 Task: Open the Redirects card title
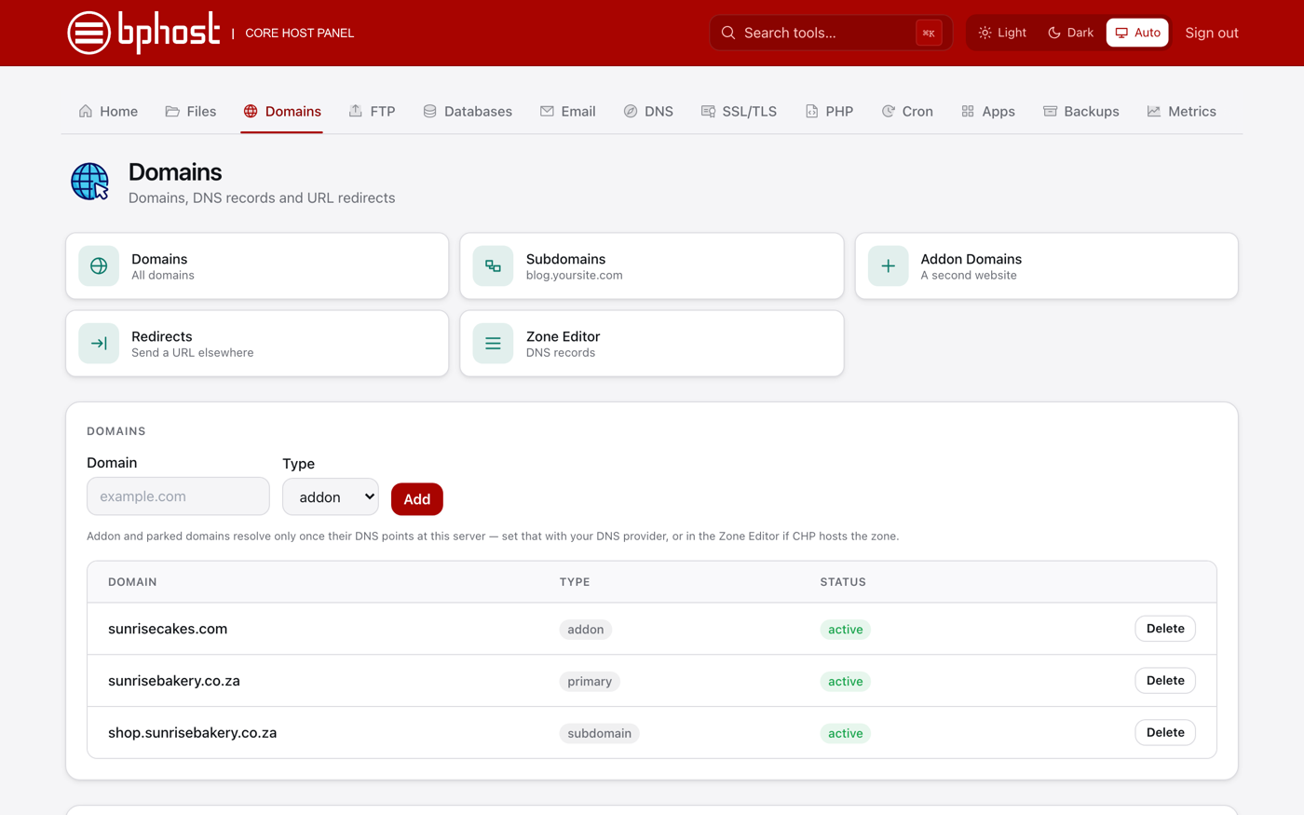162,336
